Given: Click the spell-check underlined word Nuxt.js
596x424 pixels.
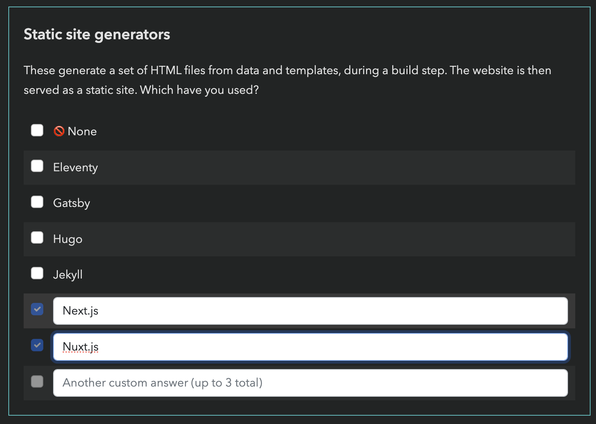Looking at the screenshot, I should 80,347.
